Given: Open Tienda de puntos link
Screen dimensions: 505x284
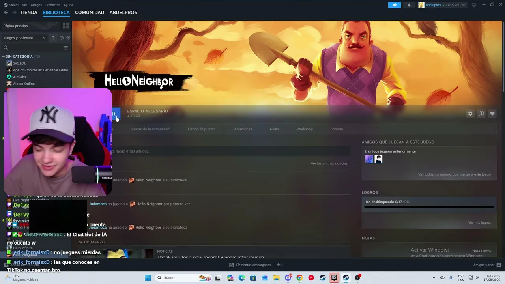Looking at the screenshot, I should (x=201, y=129).
